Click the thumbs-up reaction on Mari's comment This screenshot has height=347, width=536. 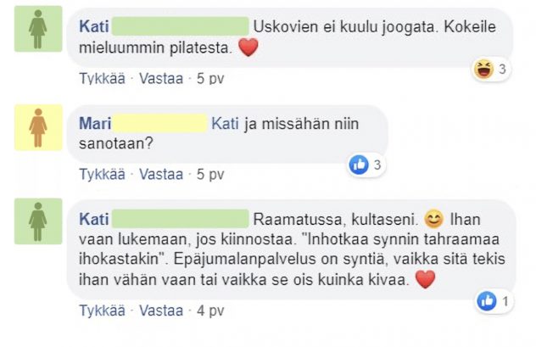click(359, 165)
